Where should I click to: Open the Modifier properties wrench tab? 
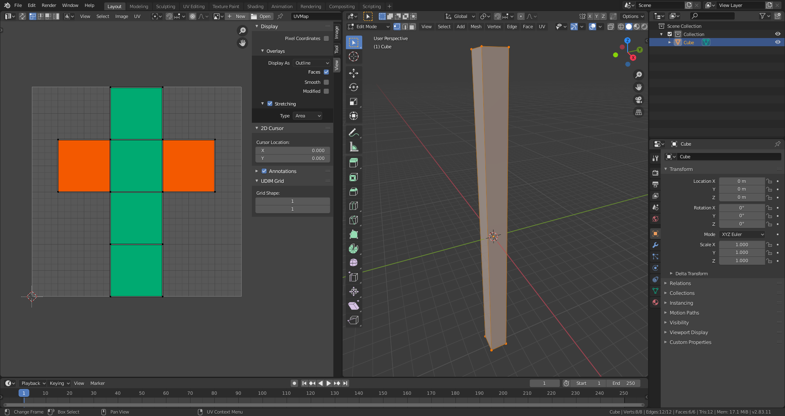coord(655,245)
